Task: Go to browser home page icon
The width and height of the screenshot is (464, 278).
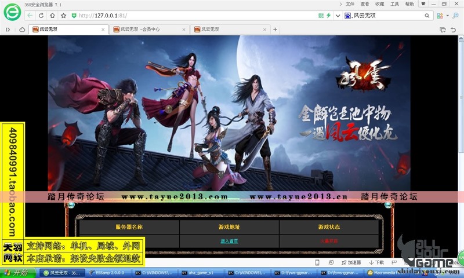Action: [52, 16]
